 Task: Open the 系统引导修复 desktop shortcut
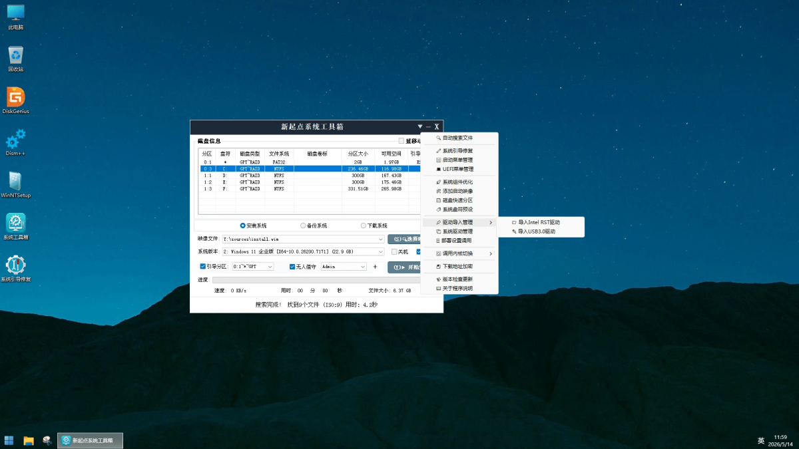[x=15, y=269]
